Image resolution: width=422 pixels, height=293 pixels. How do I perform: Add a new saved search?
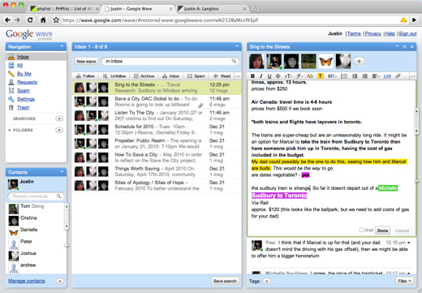[59, 118]
